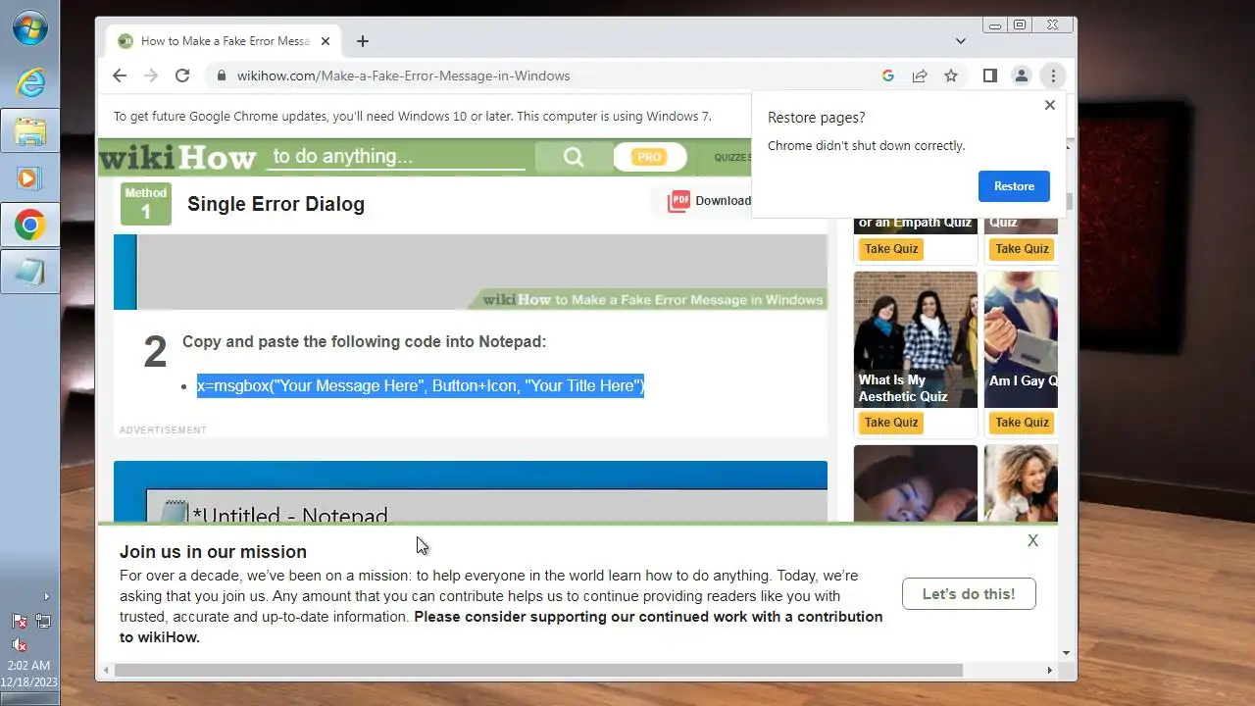Dismiss the Join us banner with X
This screenshot has height=706, width=1255.
point(1032,540)
